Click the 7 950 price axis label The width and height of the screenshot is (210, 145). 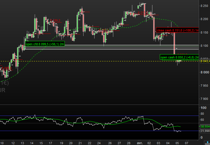click(x=204, y=86)
